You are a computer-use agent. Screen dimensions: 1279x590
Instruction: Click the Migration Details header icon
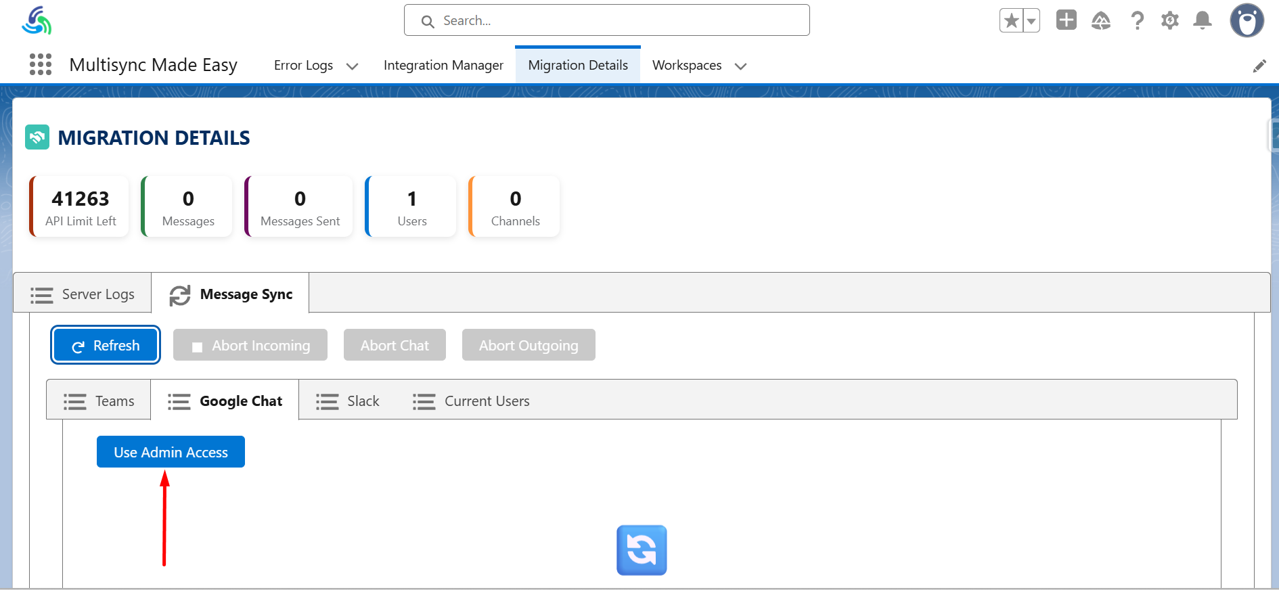click(x=37, y=137)
